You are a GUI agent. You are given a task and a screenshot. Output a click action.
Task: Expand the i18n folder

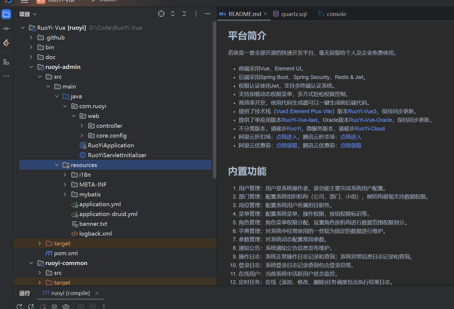coord(65,175)
